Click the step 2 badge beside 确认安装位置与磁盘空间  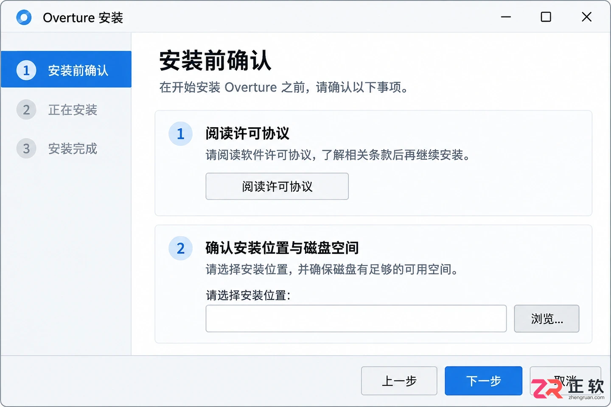click(x=181, y=248)
